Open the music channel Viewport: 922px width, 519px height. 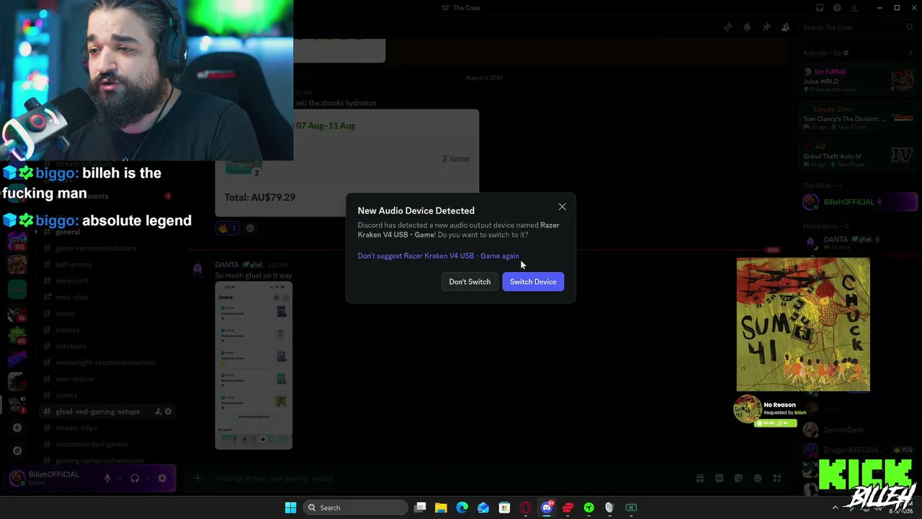[65, 314]
